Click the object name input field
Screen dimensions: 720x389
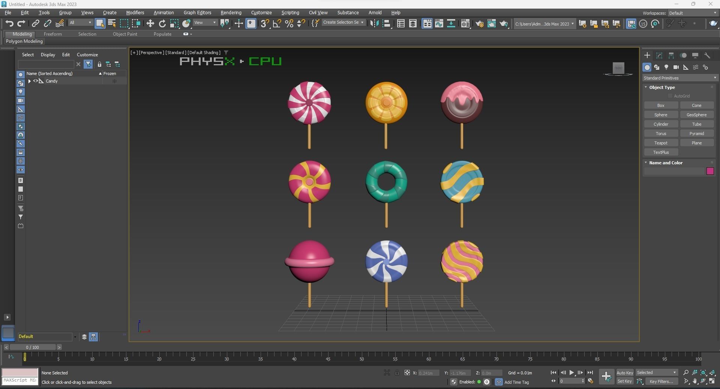674,171
